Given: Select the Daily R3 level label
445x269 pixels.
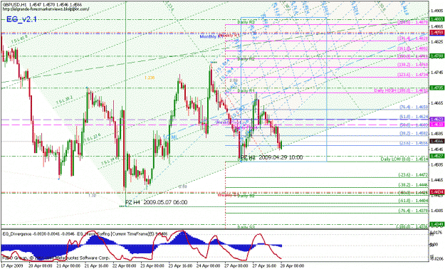Looking at the screenshot, I should coord(246,22).
